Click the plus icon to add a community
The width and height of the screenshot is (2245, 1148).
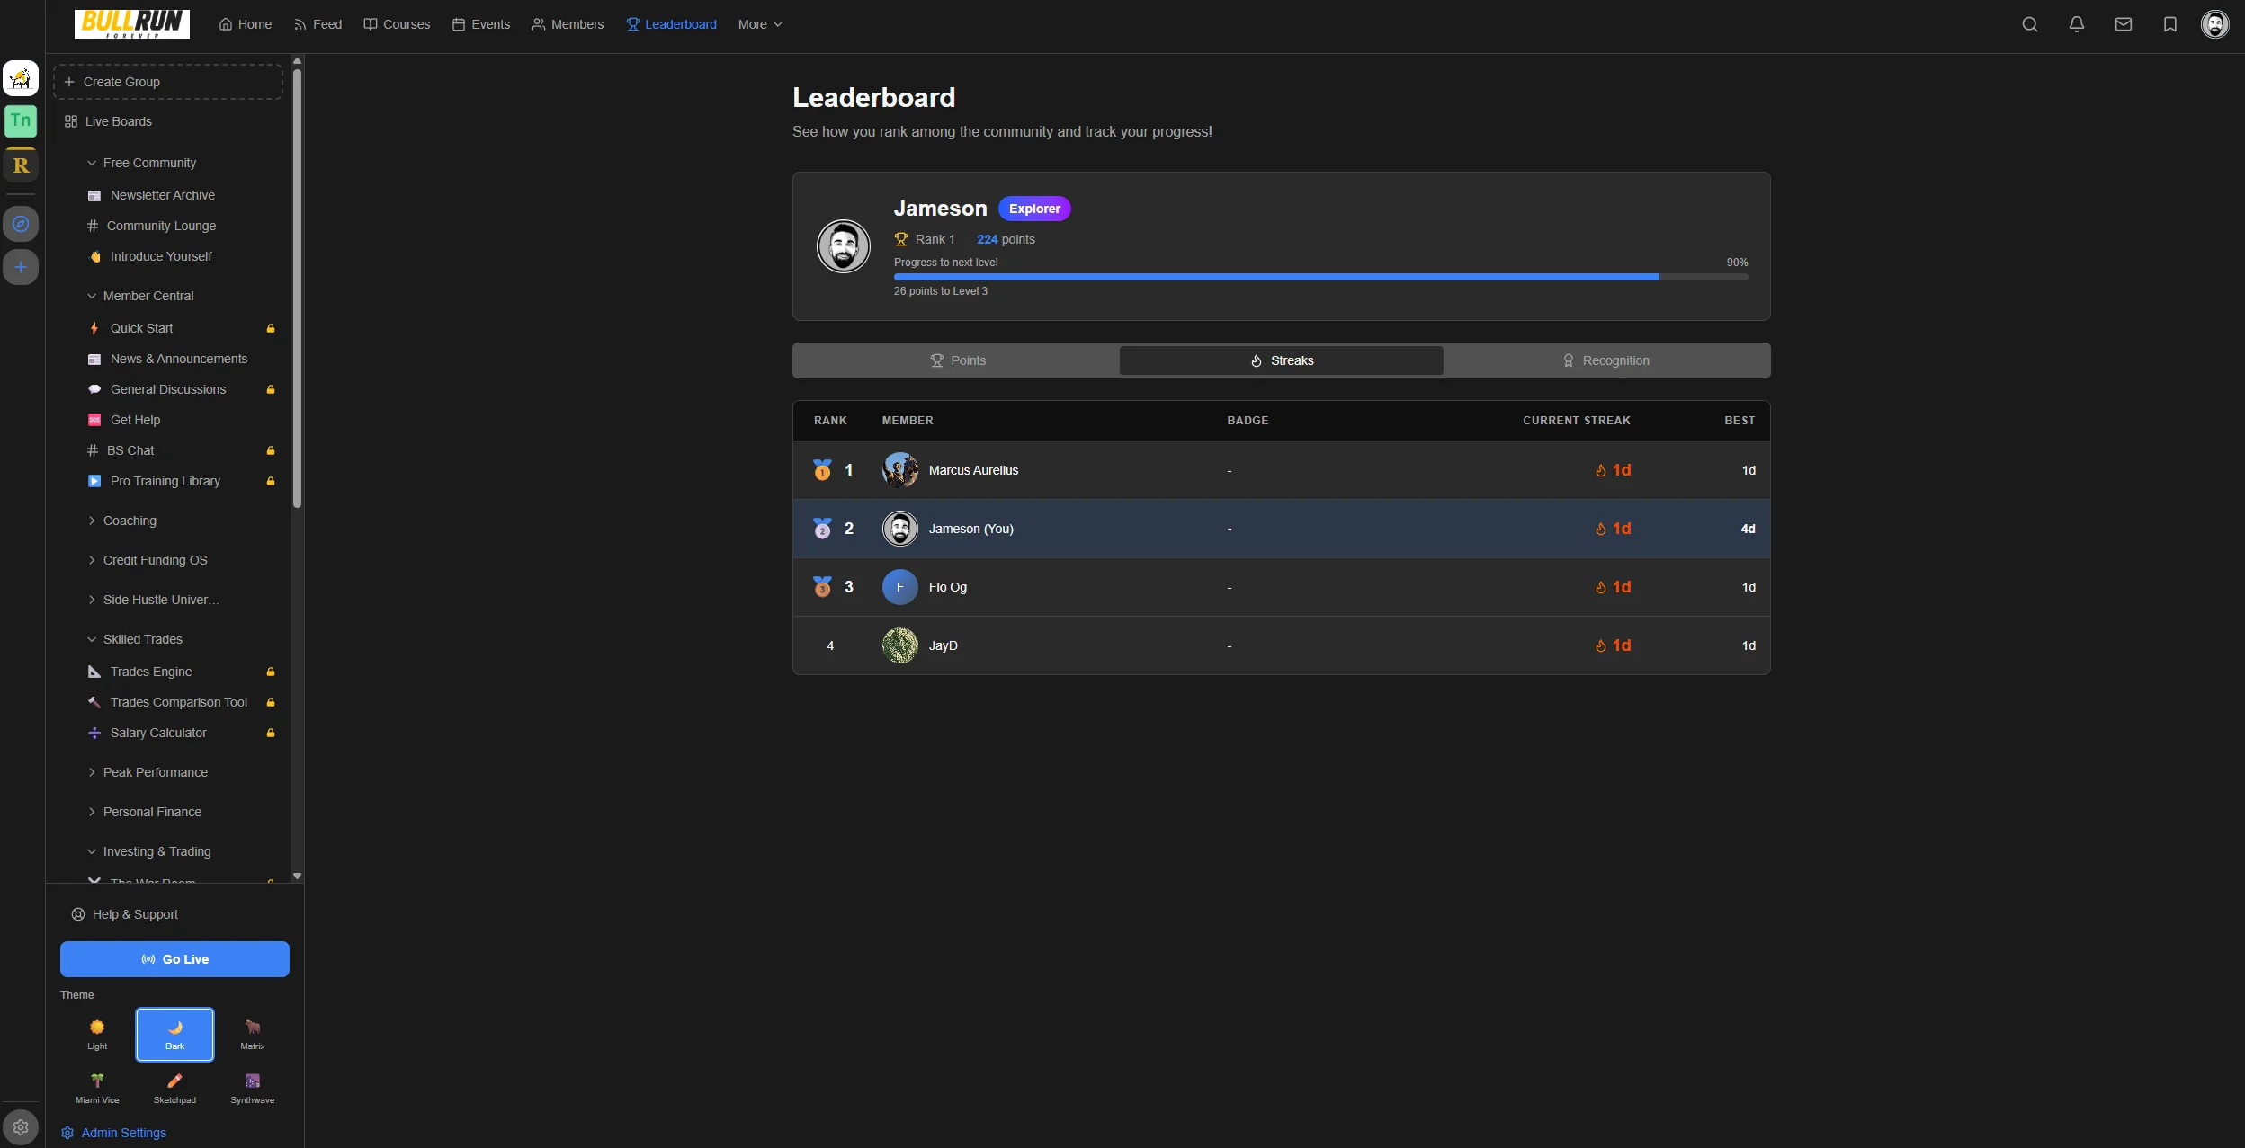21,266
